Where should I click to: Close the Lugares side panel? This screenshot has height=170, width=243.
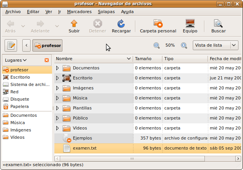pyautogui.click(x=47, y=60)
